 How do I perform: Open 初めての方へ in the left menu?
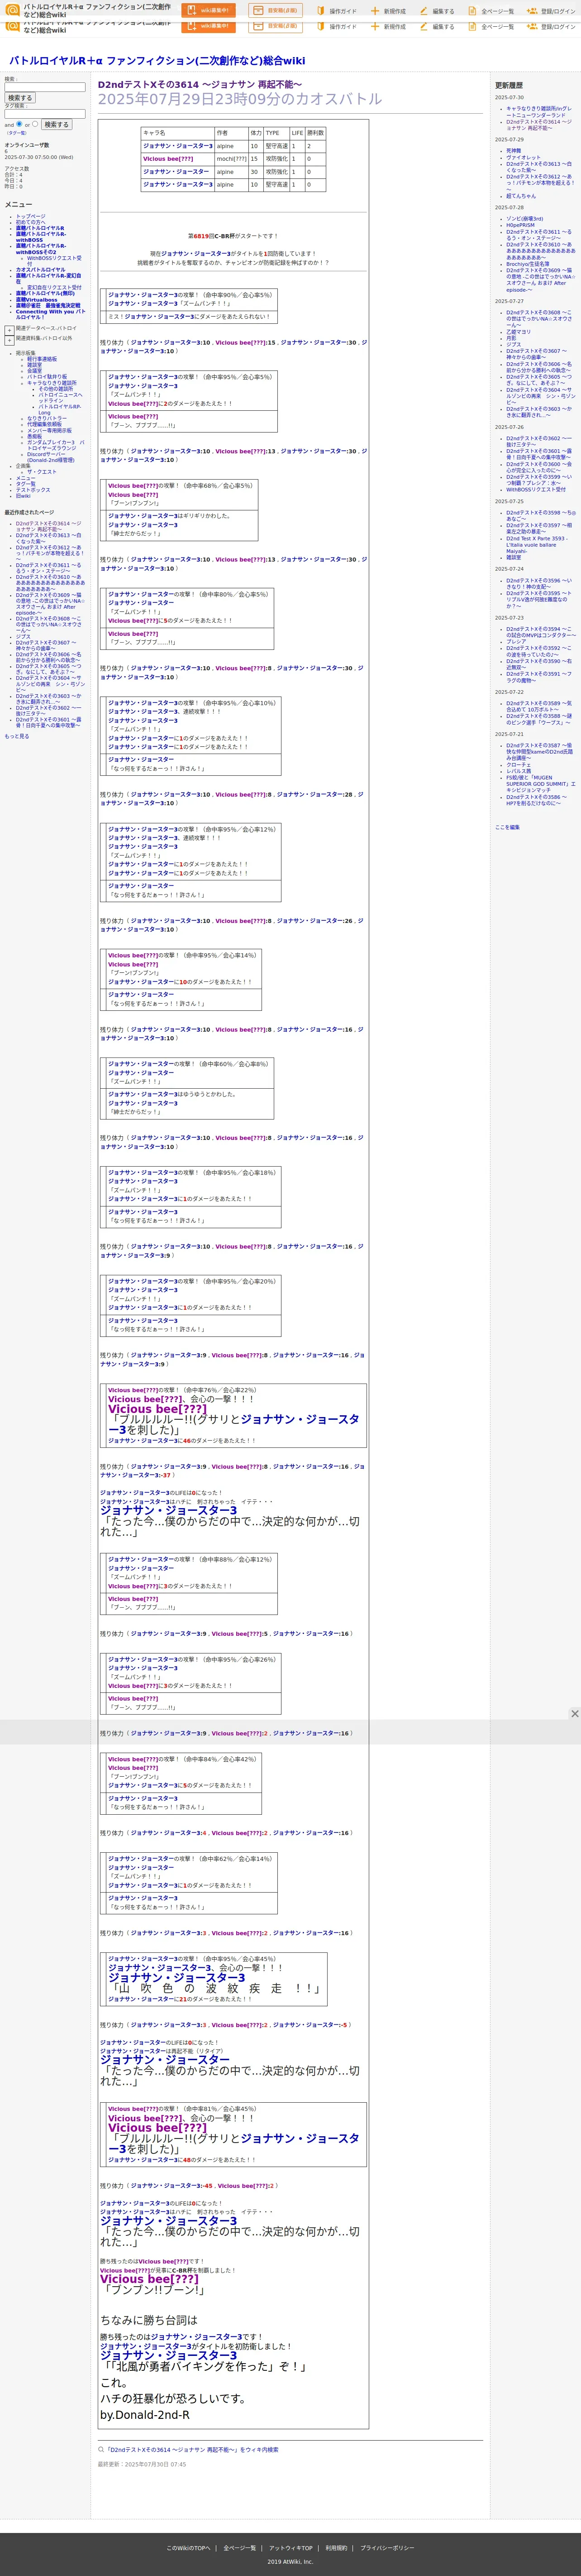30,222
